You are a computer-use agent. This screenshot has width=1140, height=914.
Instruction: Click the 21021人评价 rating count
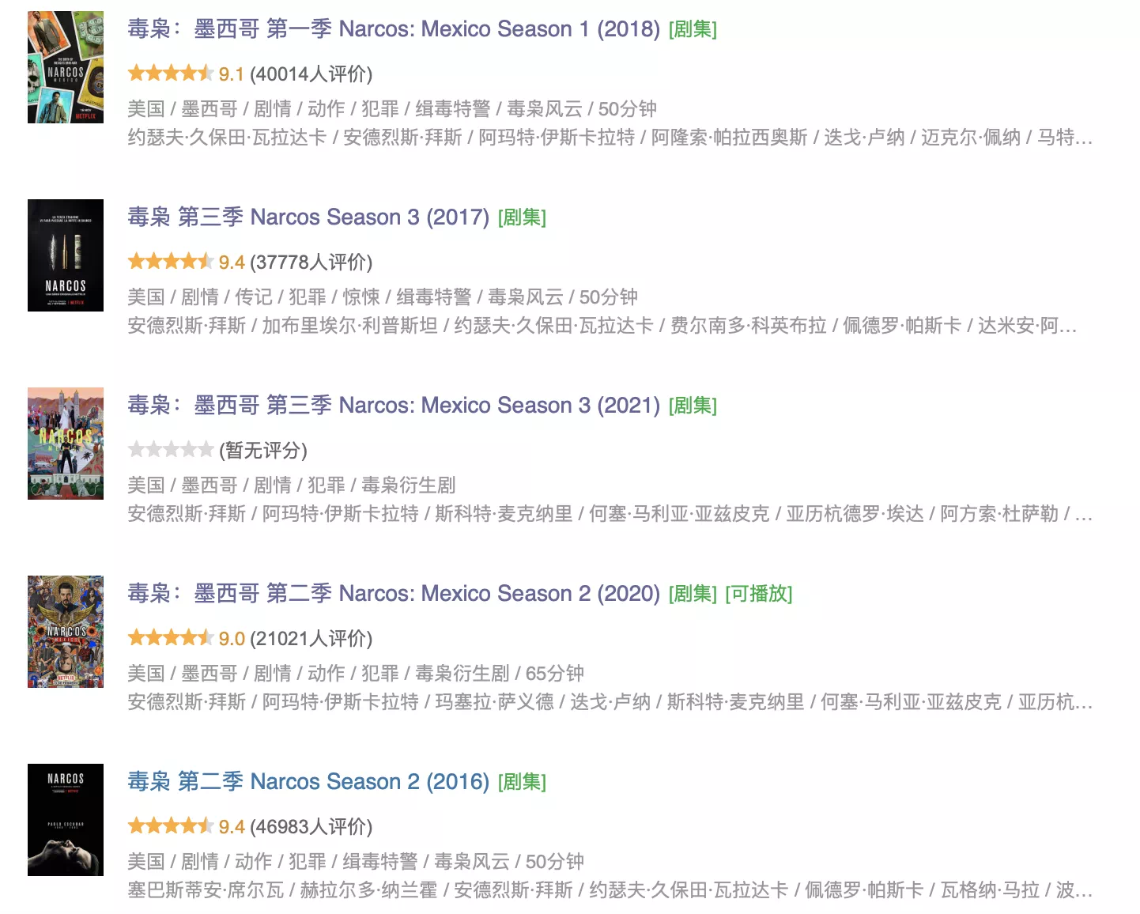tap(311, 639)
